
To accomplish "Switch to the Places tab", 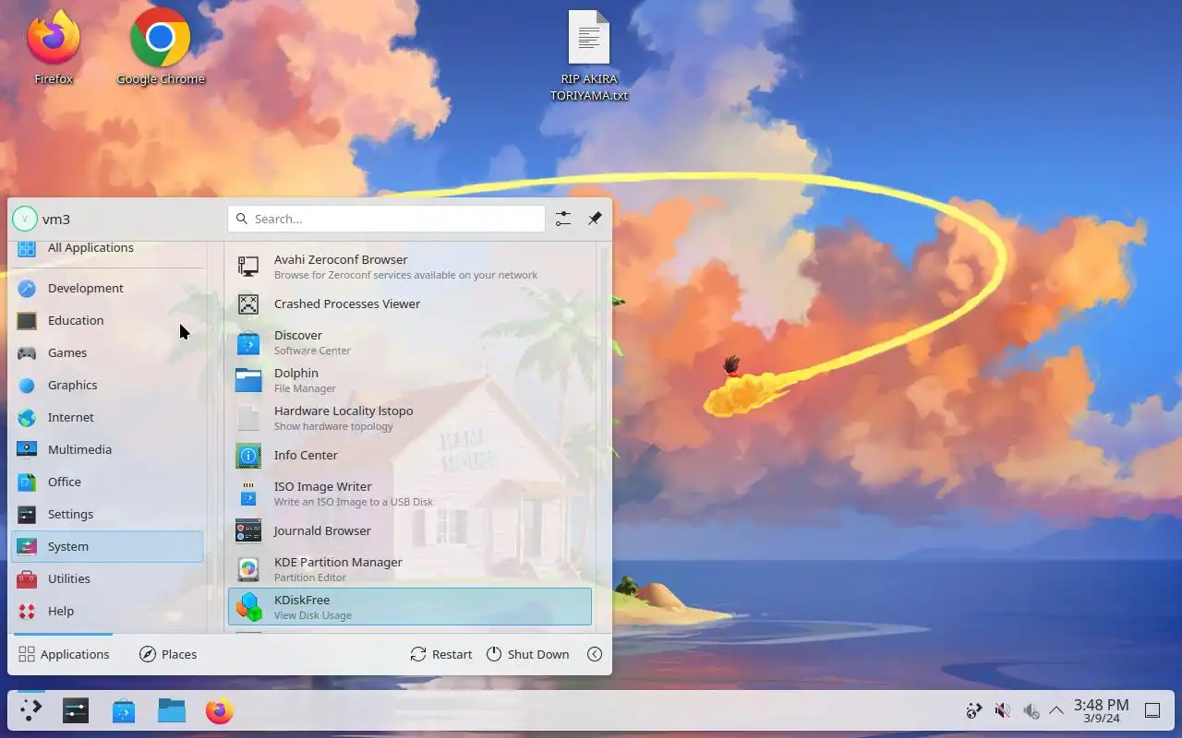I will pyautogui.click(x=168, y=654).
